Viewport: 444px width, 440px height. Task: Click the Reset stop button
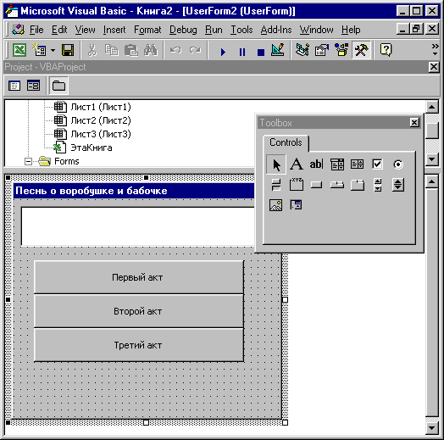click(261, 52)
